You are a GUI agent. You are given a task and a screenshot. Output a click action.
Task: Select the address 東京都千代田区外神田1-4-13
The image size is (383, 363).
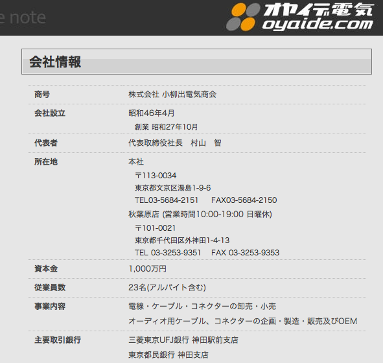(182, 240)
